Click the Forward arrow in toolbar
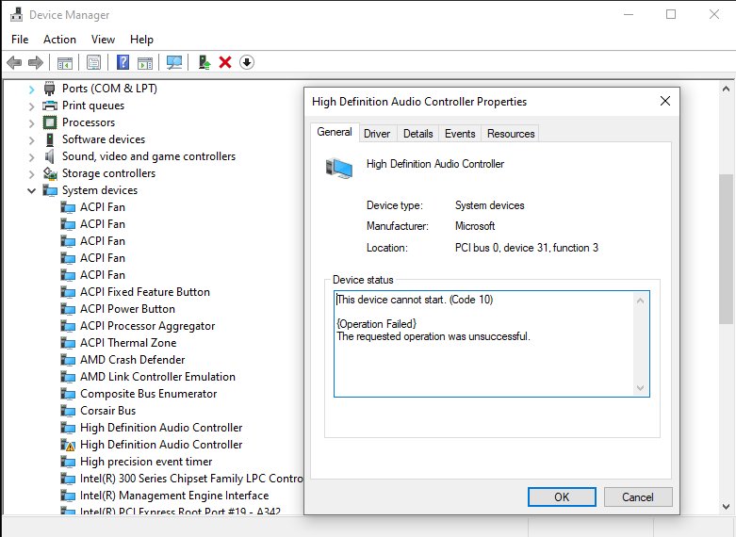The height and width of the screenshot is (537, 736). (36, 62)
